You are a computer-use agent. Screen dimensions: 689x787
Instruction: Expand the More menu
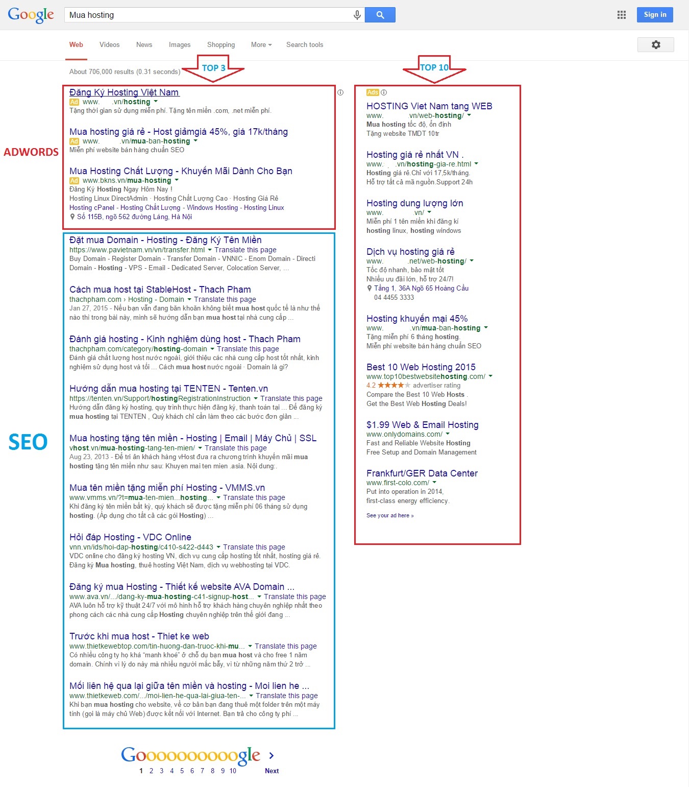coord(261,45)
